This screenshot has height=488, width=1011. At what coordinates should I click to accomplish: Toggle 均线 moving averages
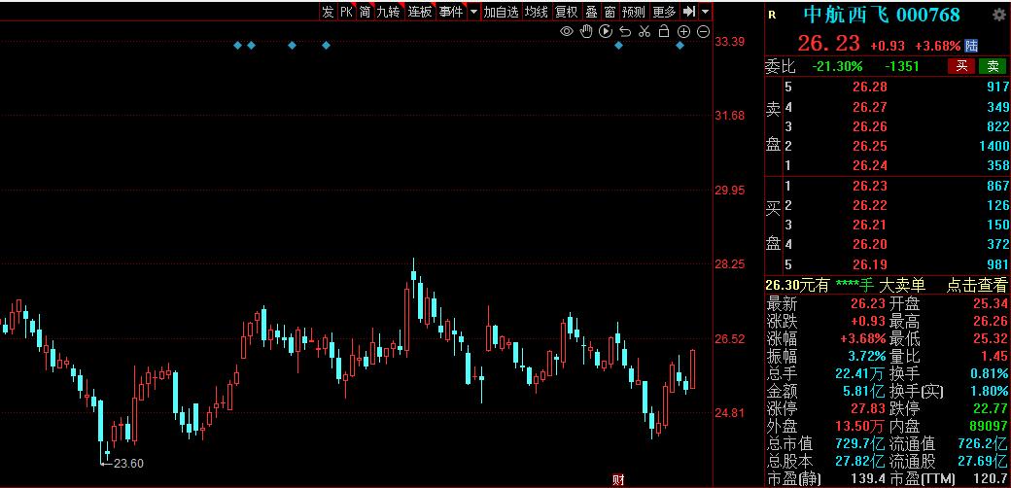coord(537,12)
